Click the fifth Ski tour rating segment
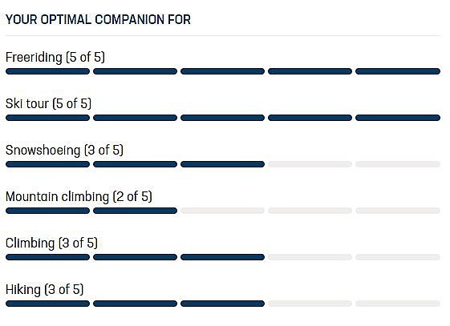 (398, 118)
